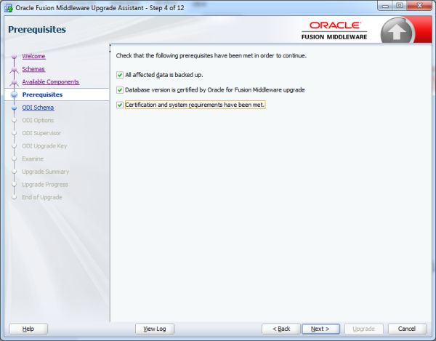The height and width of the screenshot is (341, 436).
Task: Click the disabled ODI Supervisor step
Action: (x=41, y=133)
